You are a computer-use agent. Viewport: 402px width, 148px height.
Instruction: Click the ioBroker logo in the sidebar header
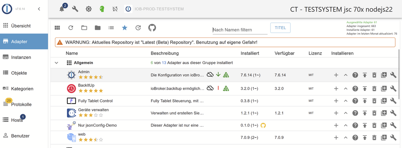(7, 9)
